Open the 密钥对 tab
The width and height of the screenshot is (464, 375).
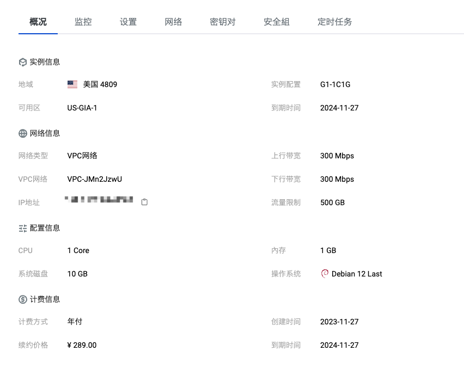[223, 22]
